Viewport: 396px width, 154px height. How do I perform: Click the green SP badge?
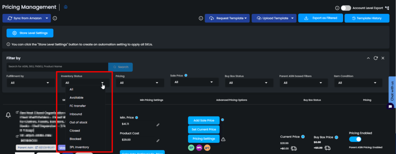tap(191, 148)
